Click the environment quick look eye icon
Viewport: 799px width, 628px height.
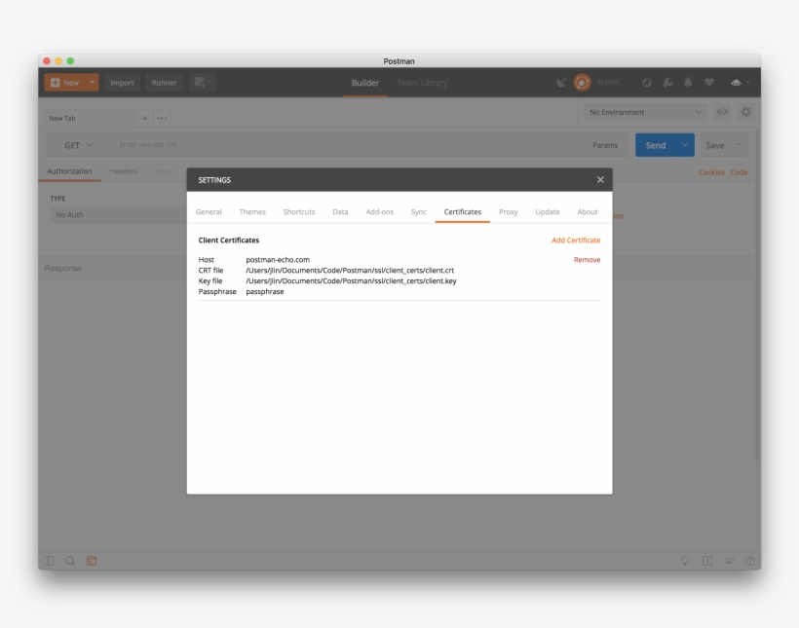pos(722,112)
